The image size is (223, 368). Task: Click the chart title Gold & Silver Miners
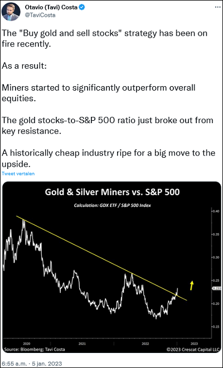tap(112, 192)
